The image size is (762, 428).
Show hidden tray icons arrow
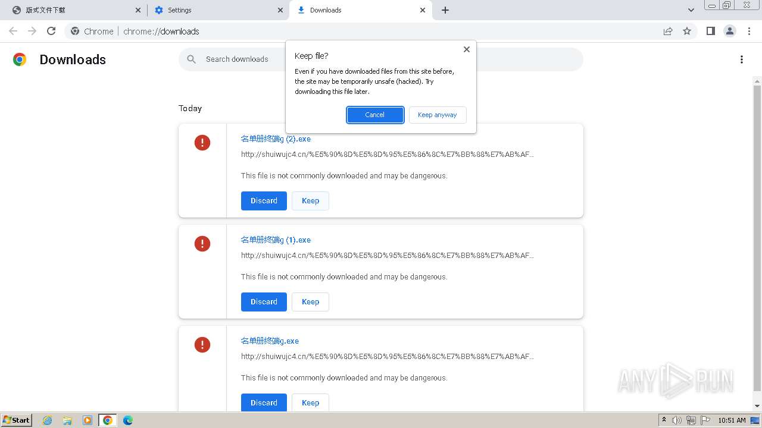pos(664,420)
